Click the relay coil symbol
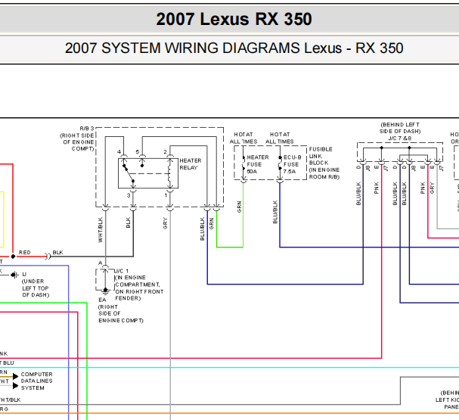The height and width of the screenshot is (420, 459). [169, 173]
